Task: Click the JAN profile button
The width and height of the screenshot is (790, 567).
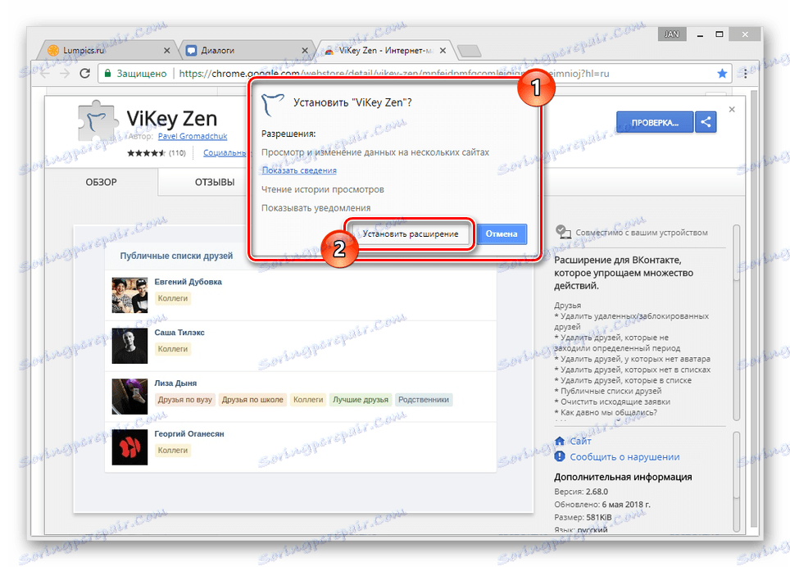Action: 672,34
